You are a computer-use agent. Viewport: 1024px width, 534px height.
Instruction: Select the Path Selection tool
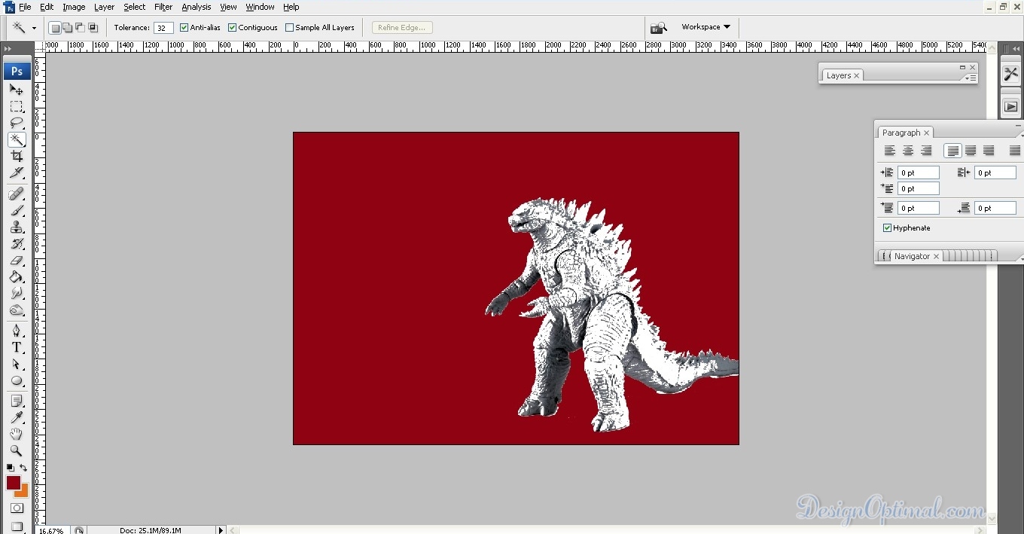(17, 364)
